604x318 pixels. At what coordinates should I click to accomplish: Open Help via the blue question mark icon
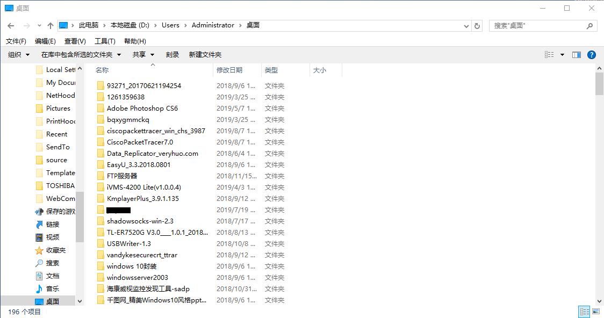(592, 54)
